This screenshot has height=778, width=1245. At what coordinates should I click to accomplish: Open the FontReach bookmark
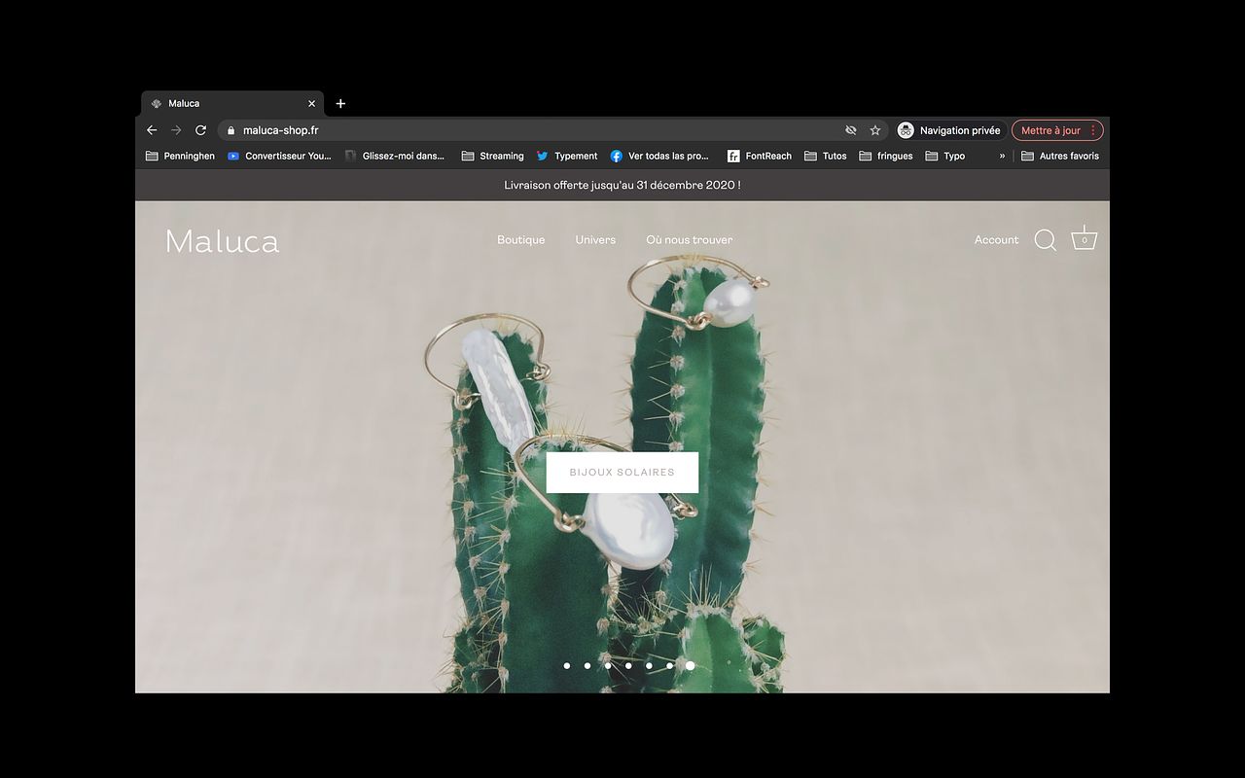click(x=759, y=156)
